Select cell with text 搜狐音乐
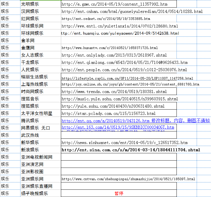 coord(41,99)
